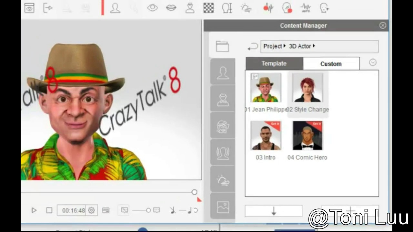Open the eye settings tool
The width and height of the screenshot is (413, 232).
(x=152, y=8)
